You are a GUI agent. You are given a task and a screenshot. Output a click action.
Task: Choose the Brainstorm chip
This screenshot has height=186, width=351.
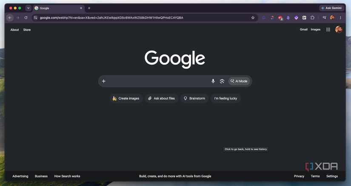[194, 98]
